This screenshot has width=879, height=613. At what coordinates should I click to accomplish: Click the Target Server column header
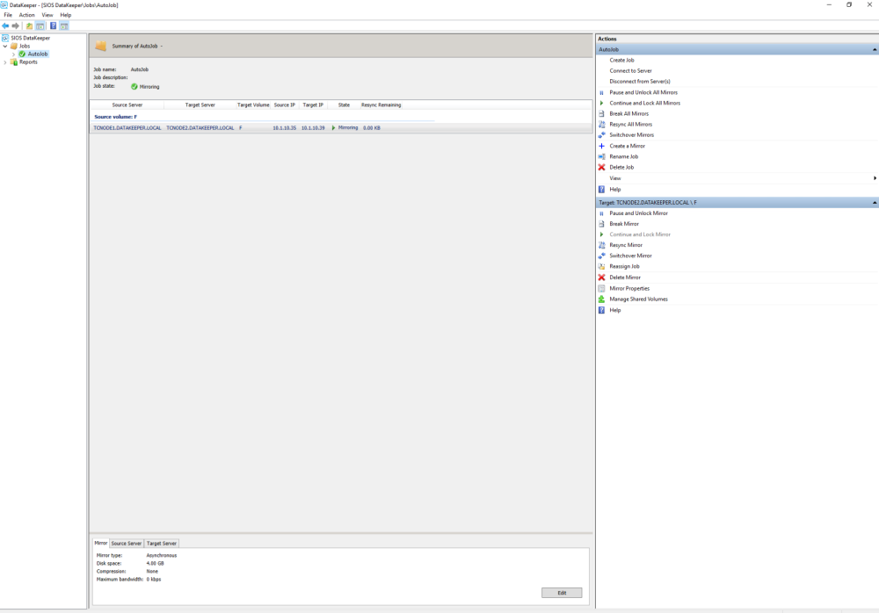(200, 105)
